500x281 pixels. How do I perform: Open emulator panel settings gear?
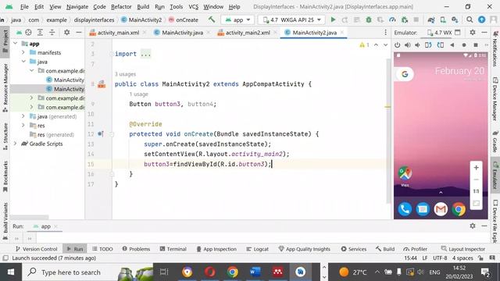tap(473, 32)
